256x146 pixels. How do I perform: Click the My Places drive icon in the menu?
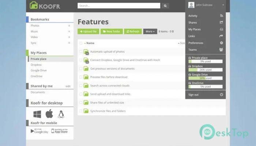pyautogui.click(x=221, y=29)
